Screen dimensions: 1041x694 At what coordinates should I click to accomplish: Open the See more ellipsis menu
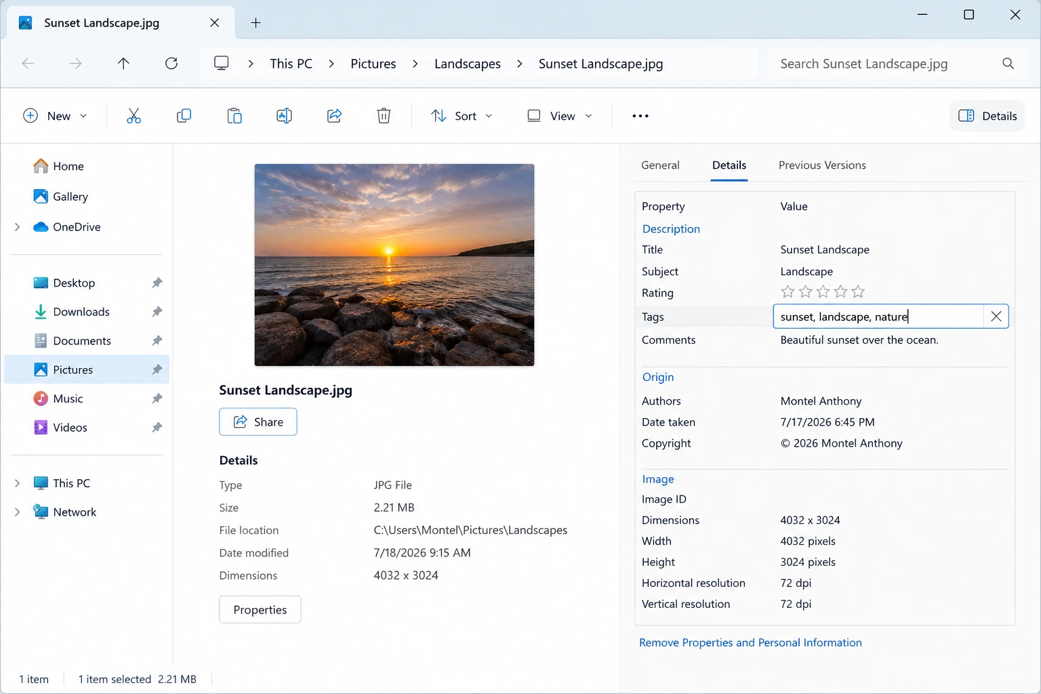click(640, 116)
